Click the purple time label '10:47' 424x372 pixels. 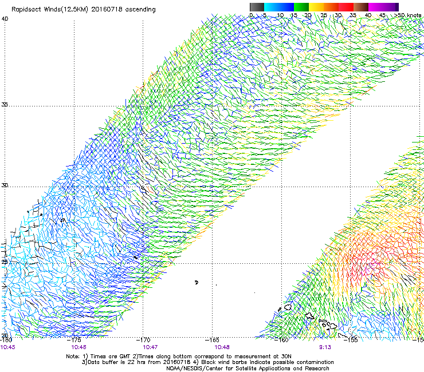(150, 347)
